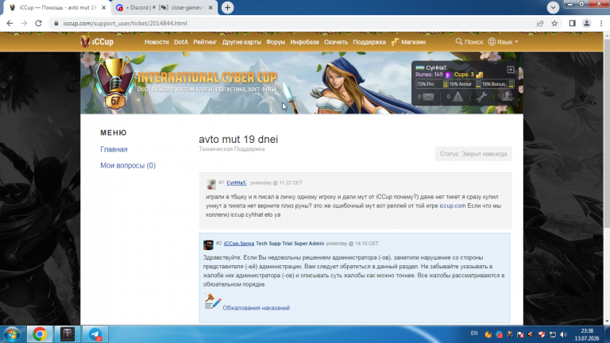Click the logout icon in profile panel
Image resolution: width=610 pixels, height=343 pixels.
point(511,70)
